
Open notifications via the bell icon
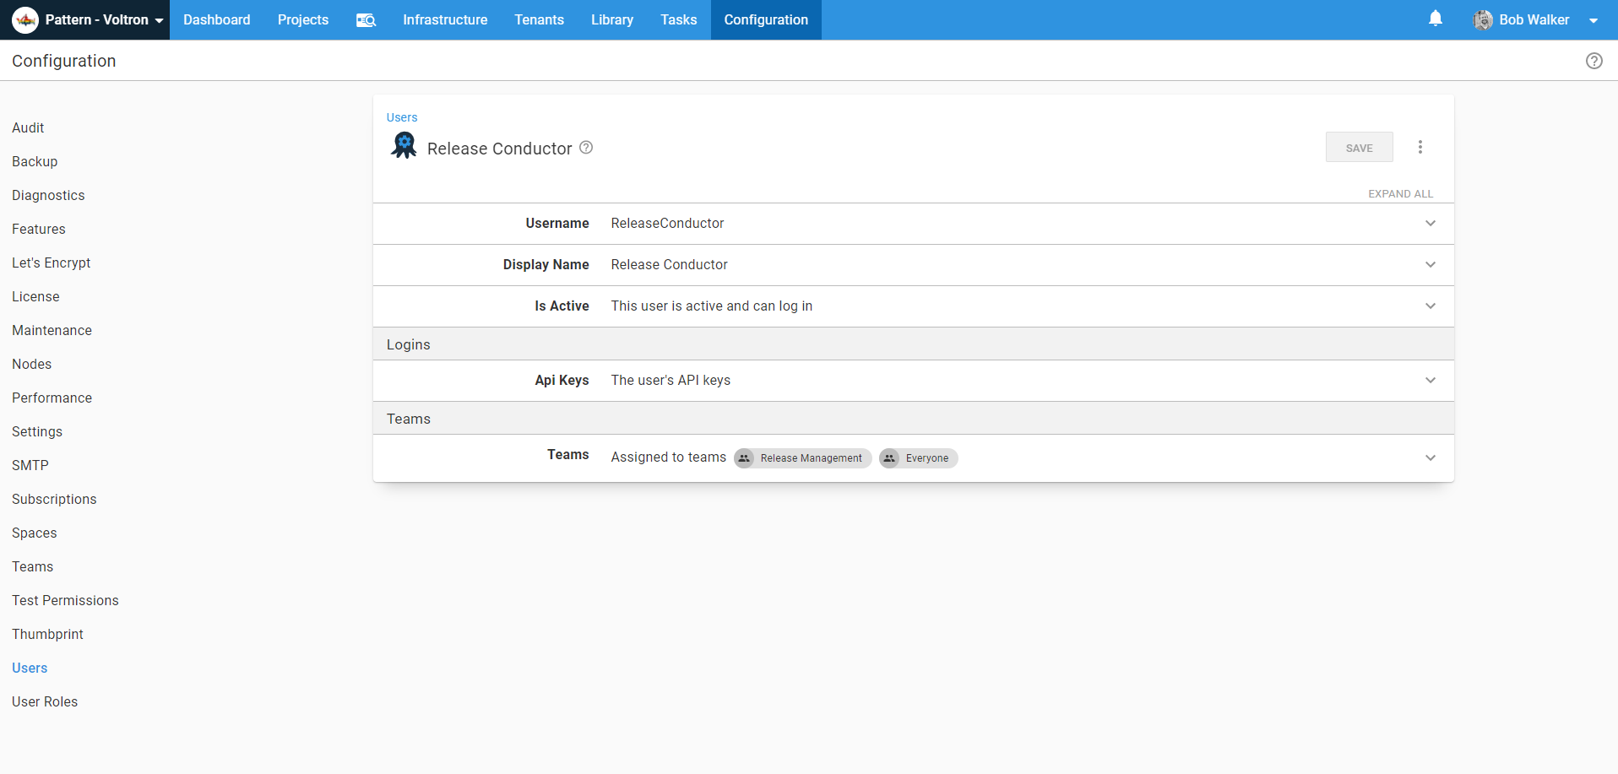(1436, 19)
